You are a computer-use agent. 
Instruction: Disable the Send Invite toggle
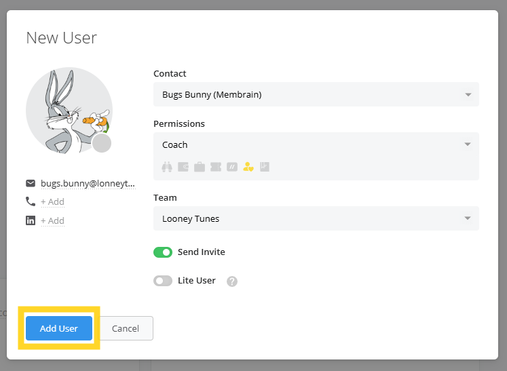[x=163, y=252]
